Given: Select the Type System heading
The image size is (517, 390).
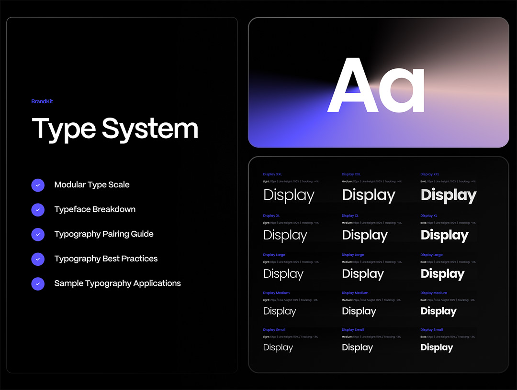Looking at the screenshot, I should pos(115,129).
